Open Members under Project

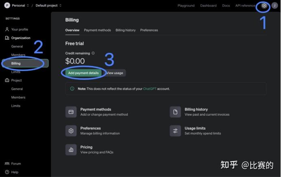(x=18, y=97)
